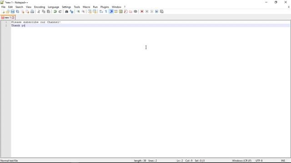The width and height of the screenshot is (291, 163).
Task: Toggle INS insert mode in status bar
Action: pyautogui.click(x=283, y=161)
